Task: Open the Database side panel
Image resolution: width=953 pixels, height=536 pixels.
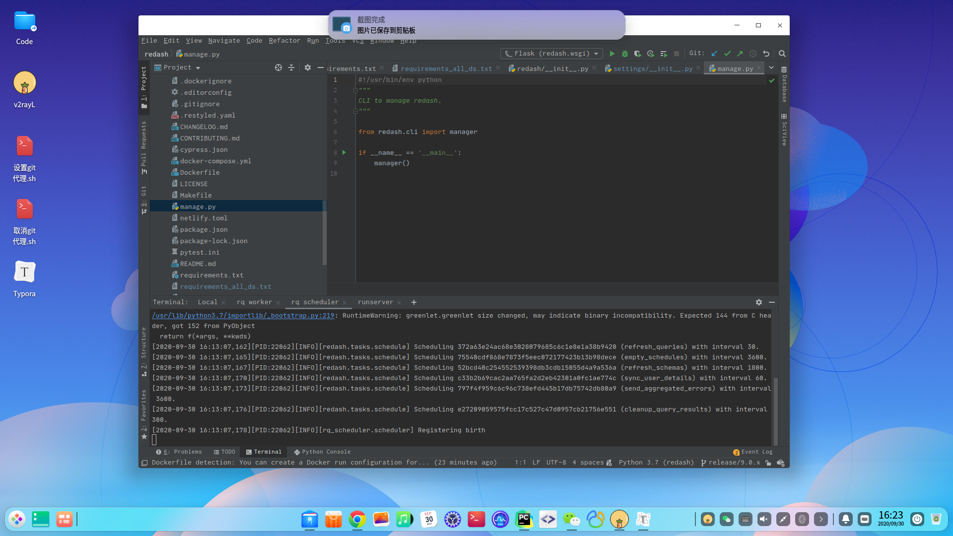Action: [x=784, y=84]
